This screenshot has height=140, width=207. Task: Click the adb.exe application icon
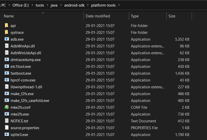tap(7, 39)
